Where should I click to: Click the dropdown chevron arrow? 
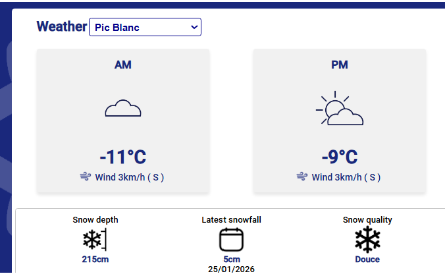pos(194,27)
